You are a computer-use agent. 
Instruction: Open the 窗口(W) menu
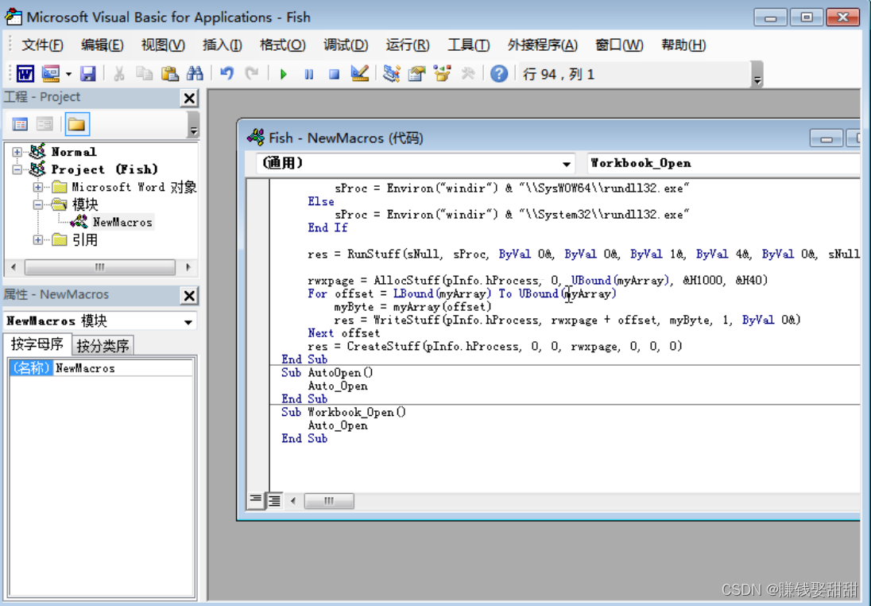[619, 45]
